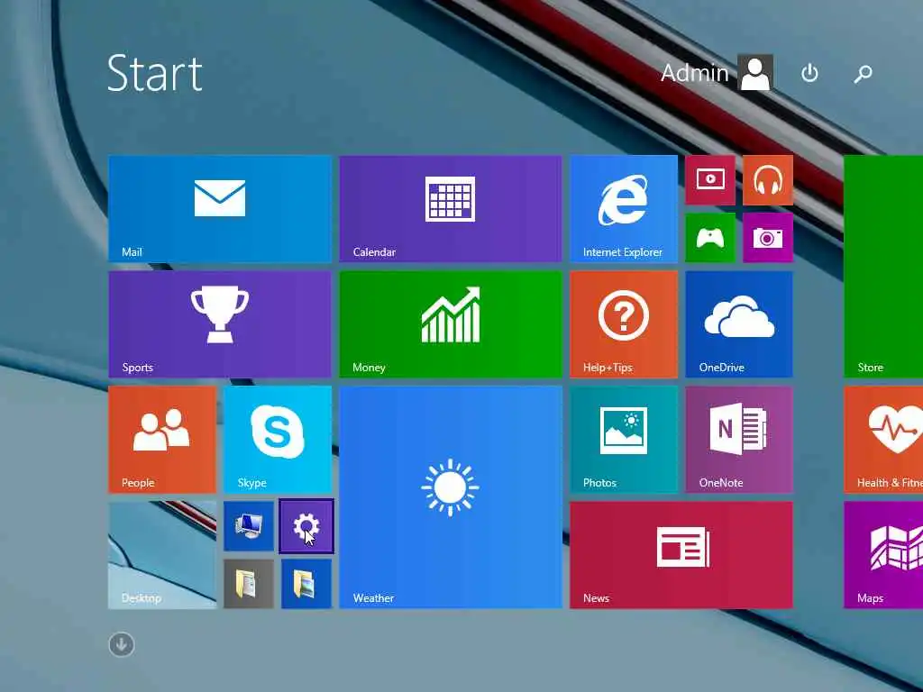Open the Desktop tile
The image size is (923, 692).
coord(162,555)
